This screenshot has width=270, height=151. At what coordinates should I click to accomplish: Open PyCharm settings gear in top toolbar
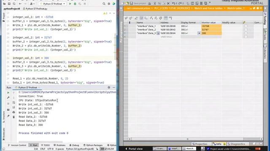109,4
